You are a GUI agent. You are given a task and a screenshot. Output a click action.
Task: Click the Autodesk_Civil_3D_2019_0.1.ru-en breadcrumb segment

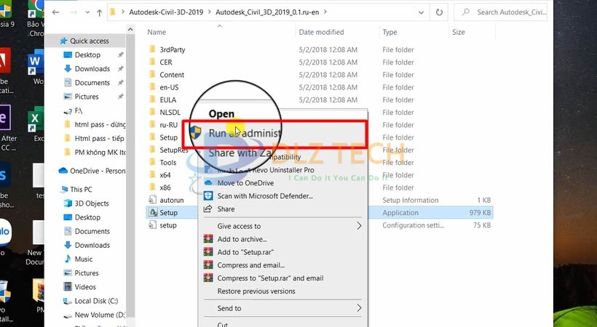tap(267, 12)
